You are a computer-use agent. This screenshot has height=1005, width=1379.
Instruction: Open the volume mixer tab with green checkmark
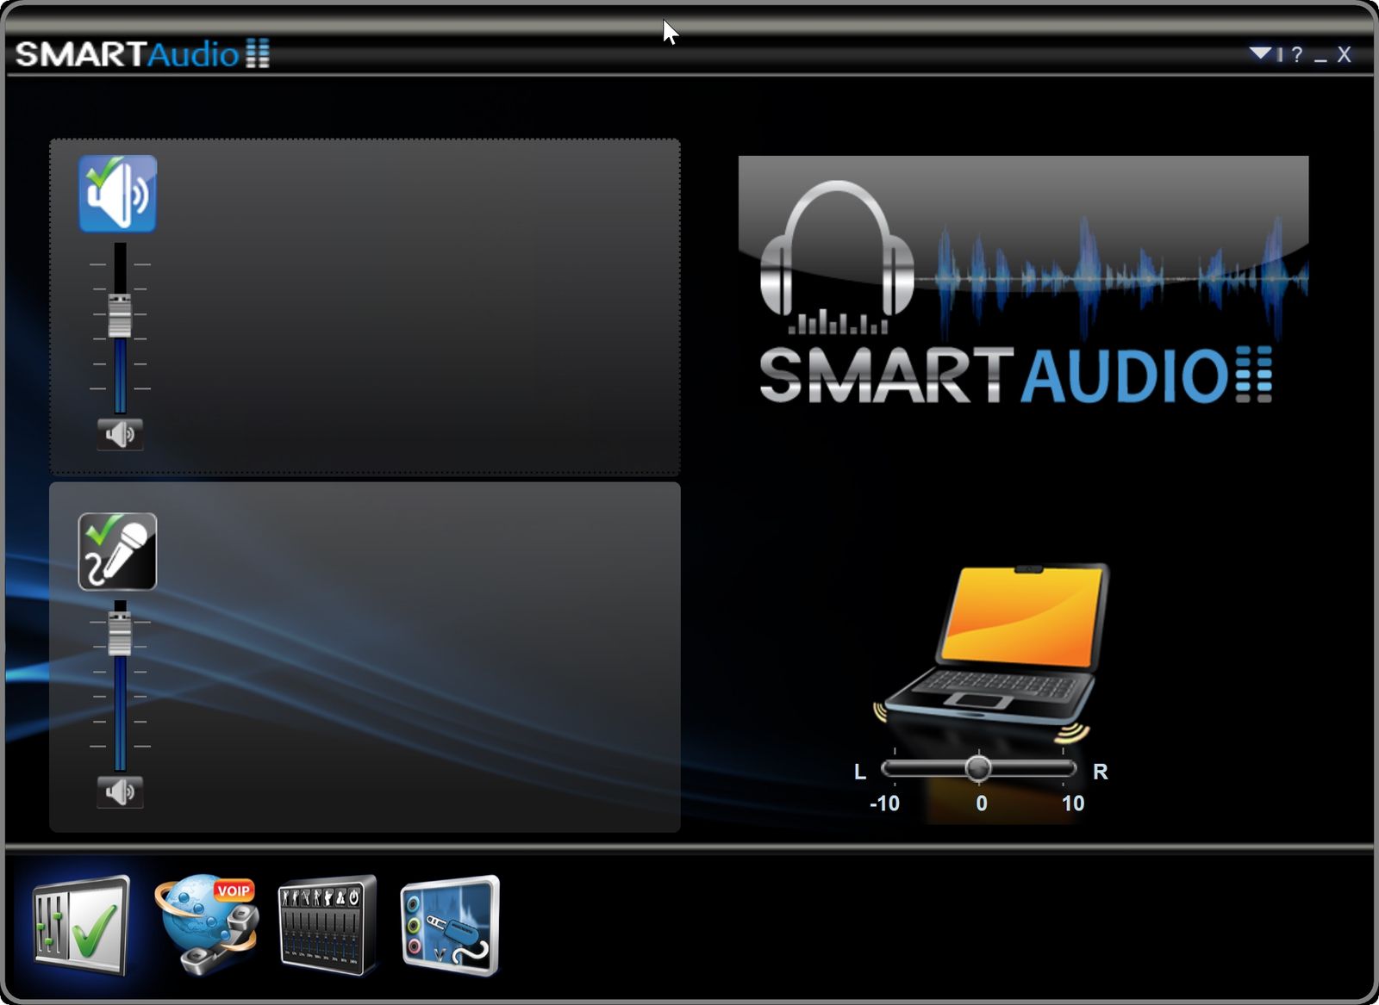pos(80,927)
